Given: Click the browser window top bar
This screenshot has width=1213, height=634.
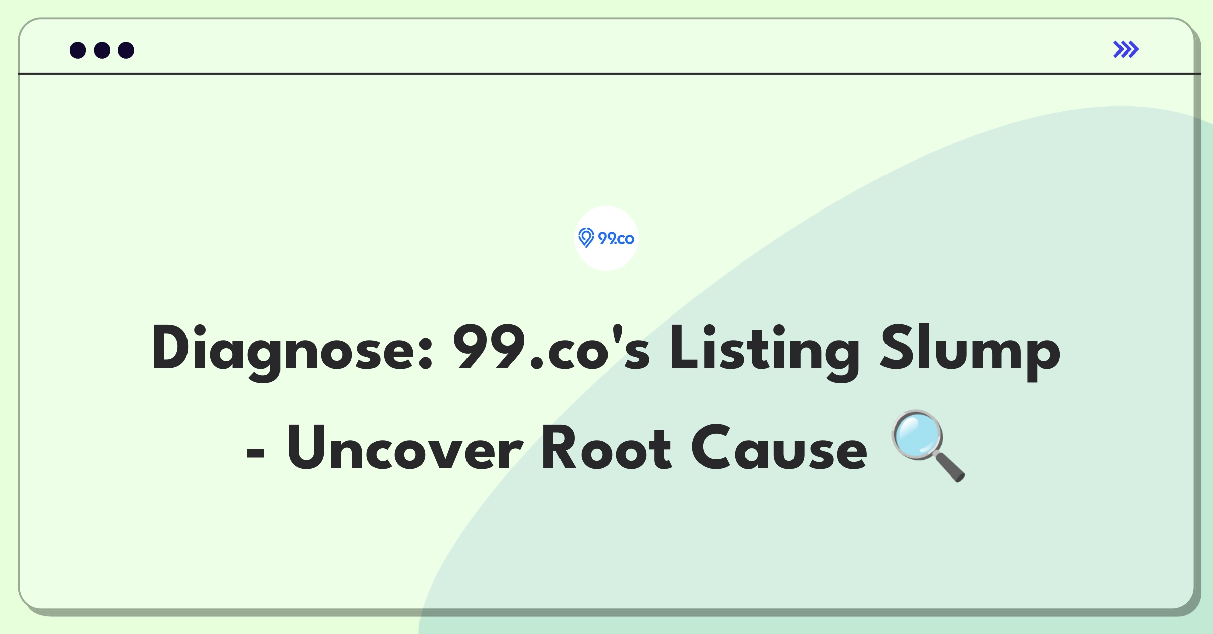Looking at the screenshot, I should click(606, 49).
